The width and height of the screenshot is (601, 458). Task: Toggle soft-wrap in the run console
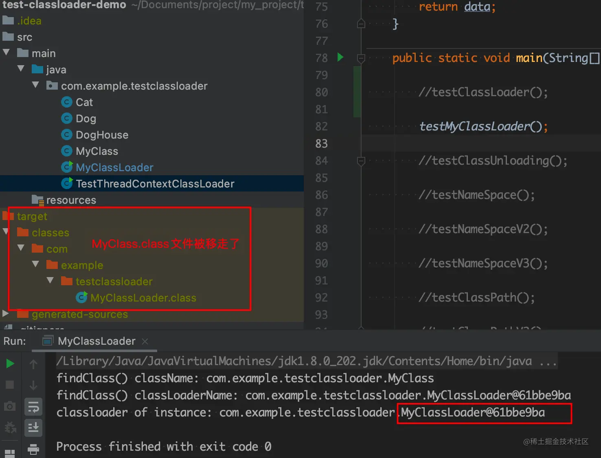pos(33,407)
